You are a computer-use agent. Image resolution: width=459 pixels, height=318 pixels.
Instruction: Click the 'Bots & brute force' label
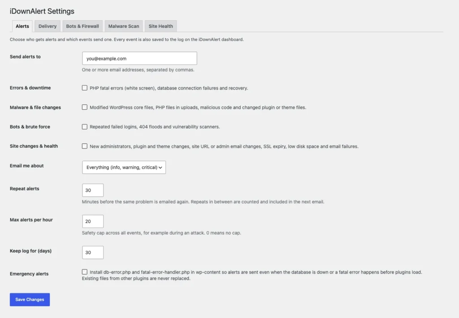pyautogui.click(x=30, y=127)
